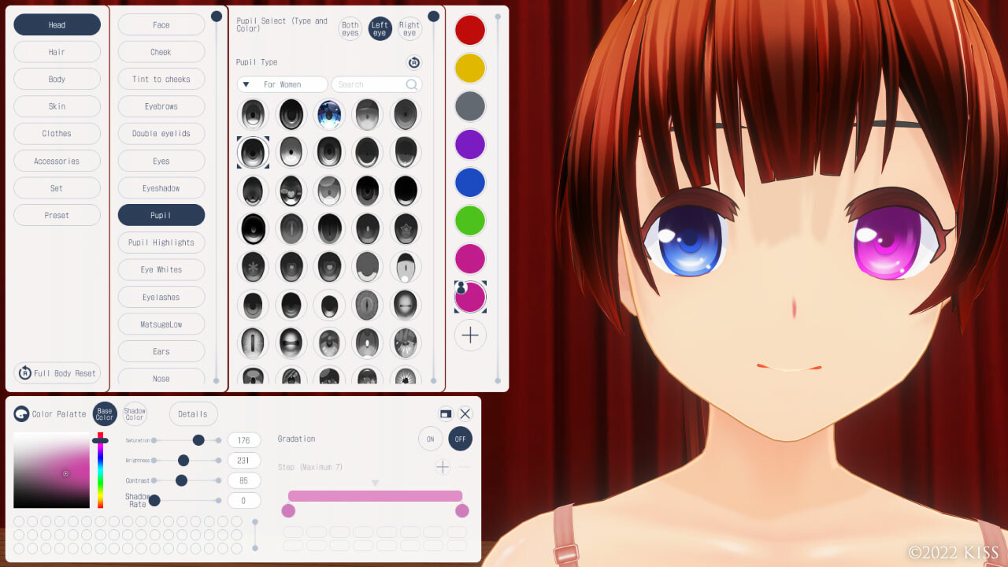This screenshot has height=567, width=1008.
Task: Open the For Women category dropdown
Action: (x=282, y=84)
